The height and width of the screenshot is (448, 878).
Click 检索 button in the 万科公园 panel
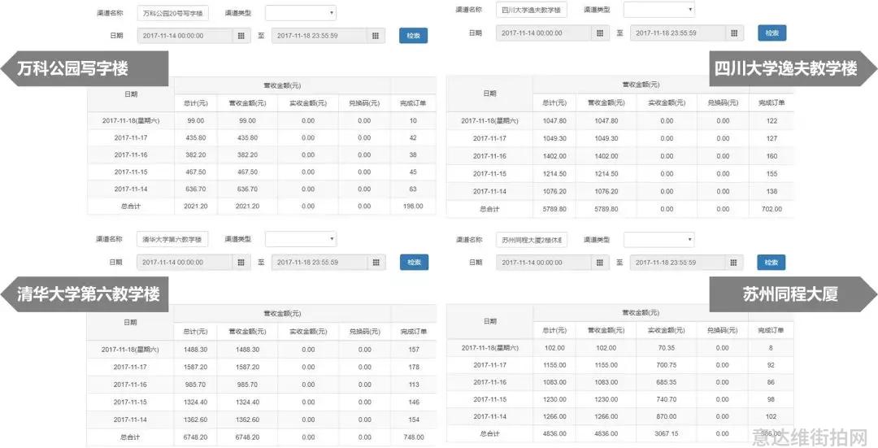coord(413,35)
